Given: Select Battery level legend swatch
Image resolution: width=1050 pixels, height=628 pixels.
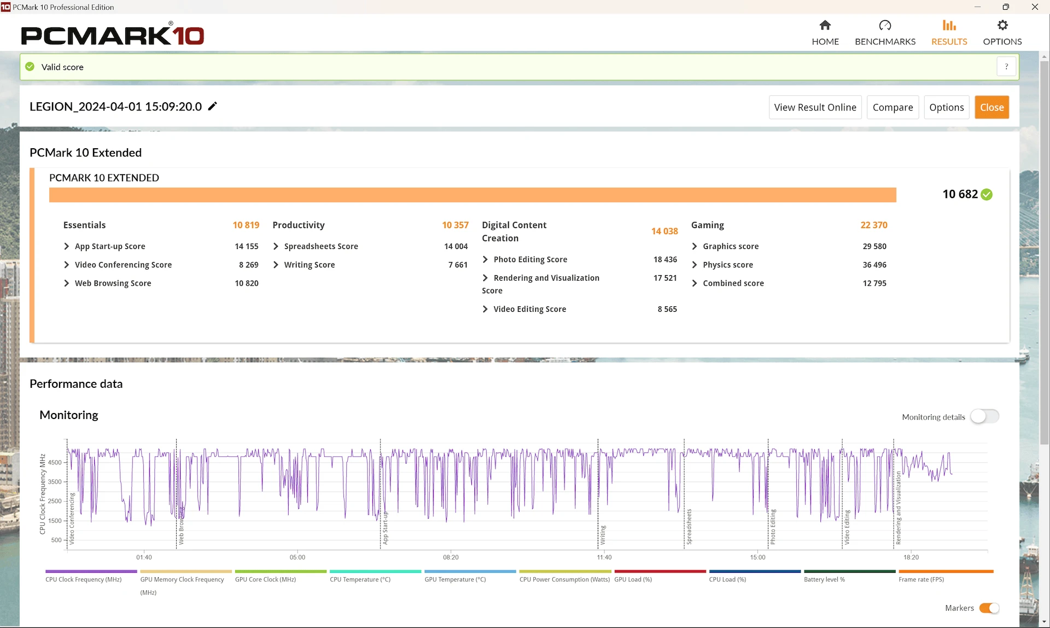Looking at the screenshot, I should 849,571.
